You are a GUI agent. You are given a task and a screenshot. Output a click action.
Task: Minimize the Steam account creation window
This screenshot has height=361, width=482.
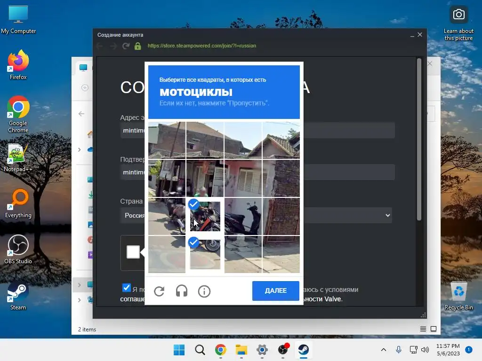412,35
